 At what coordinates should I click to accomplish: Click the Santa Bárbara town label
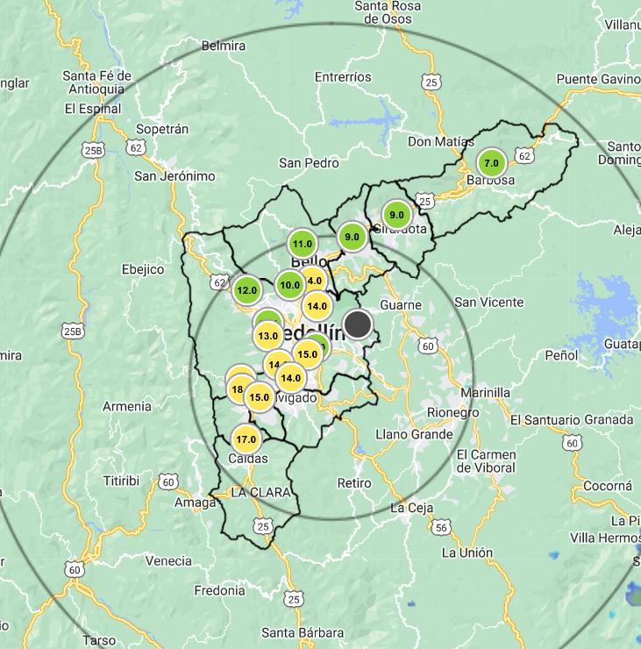pyautogui.click(x=303, y=633)
